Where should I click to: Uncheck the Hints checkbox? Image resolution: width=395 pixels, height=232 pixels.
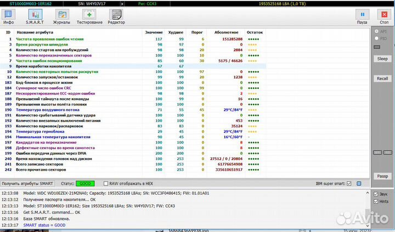coord(376,202)
